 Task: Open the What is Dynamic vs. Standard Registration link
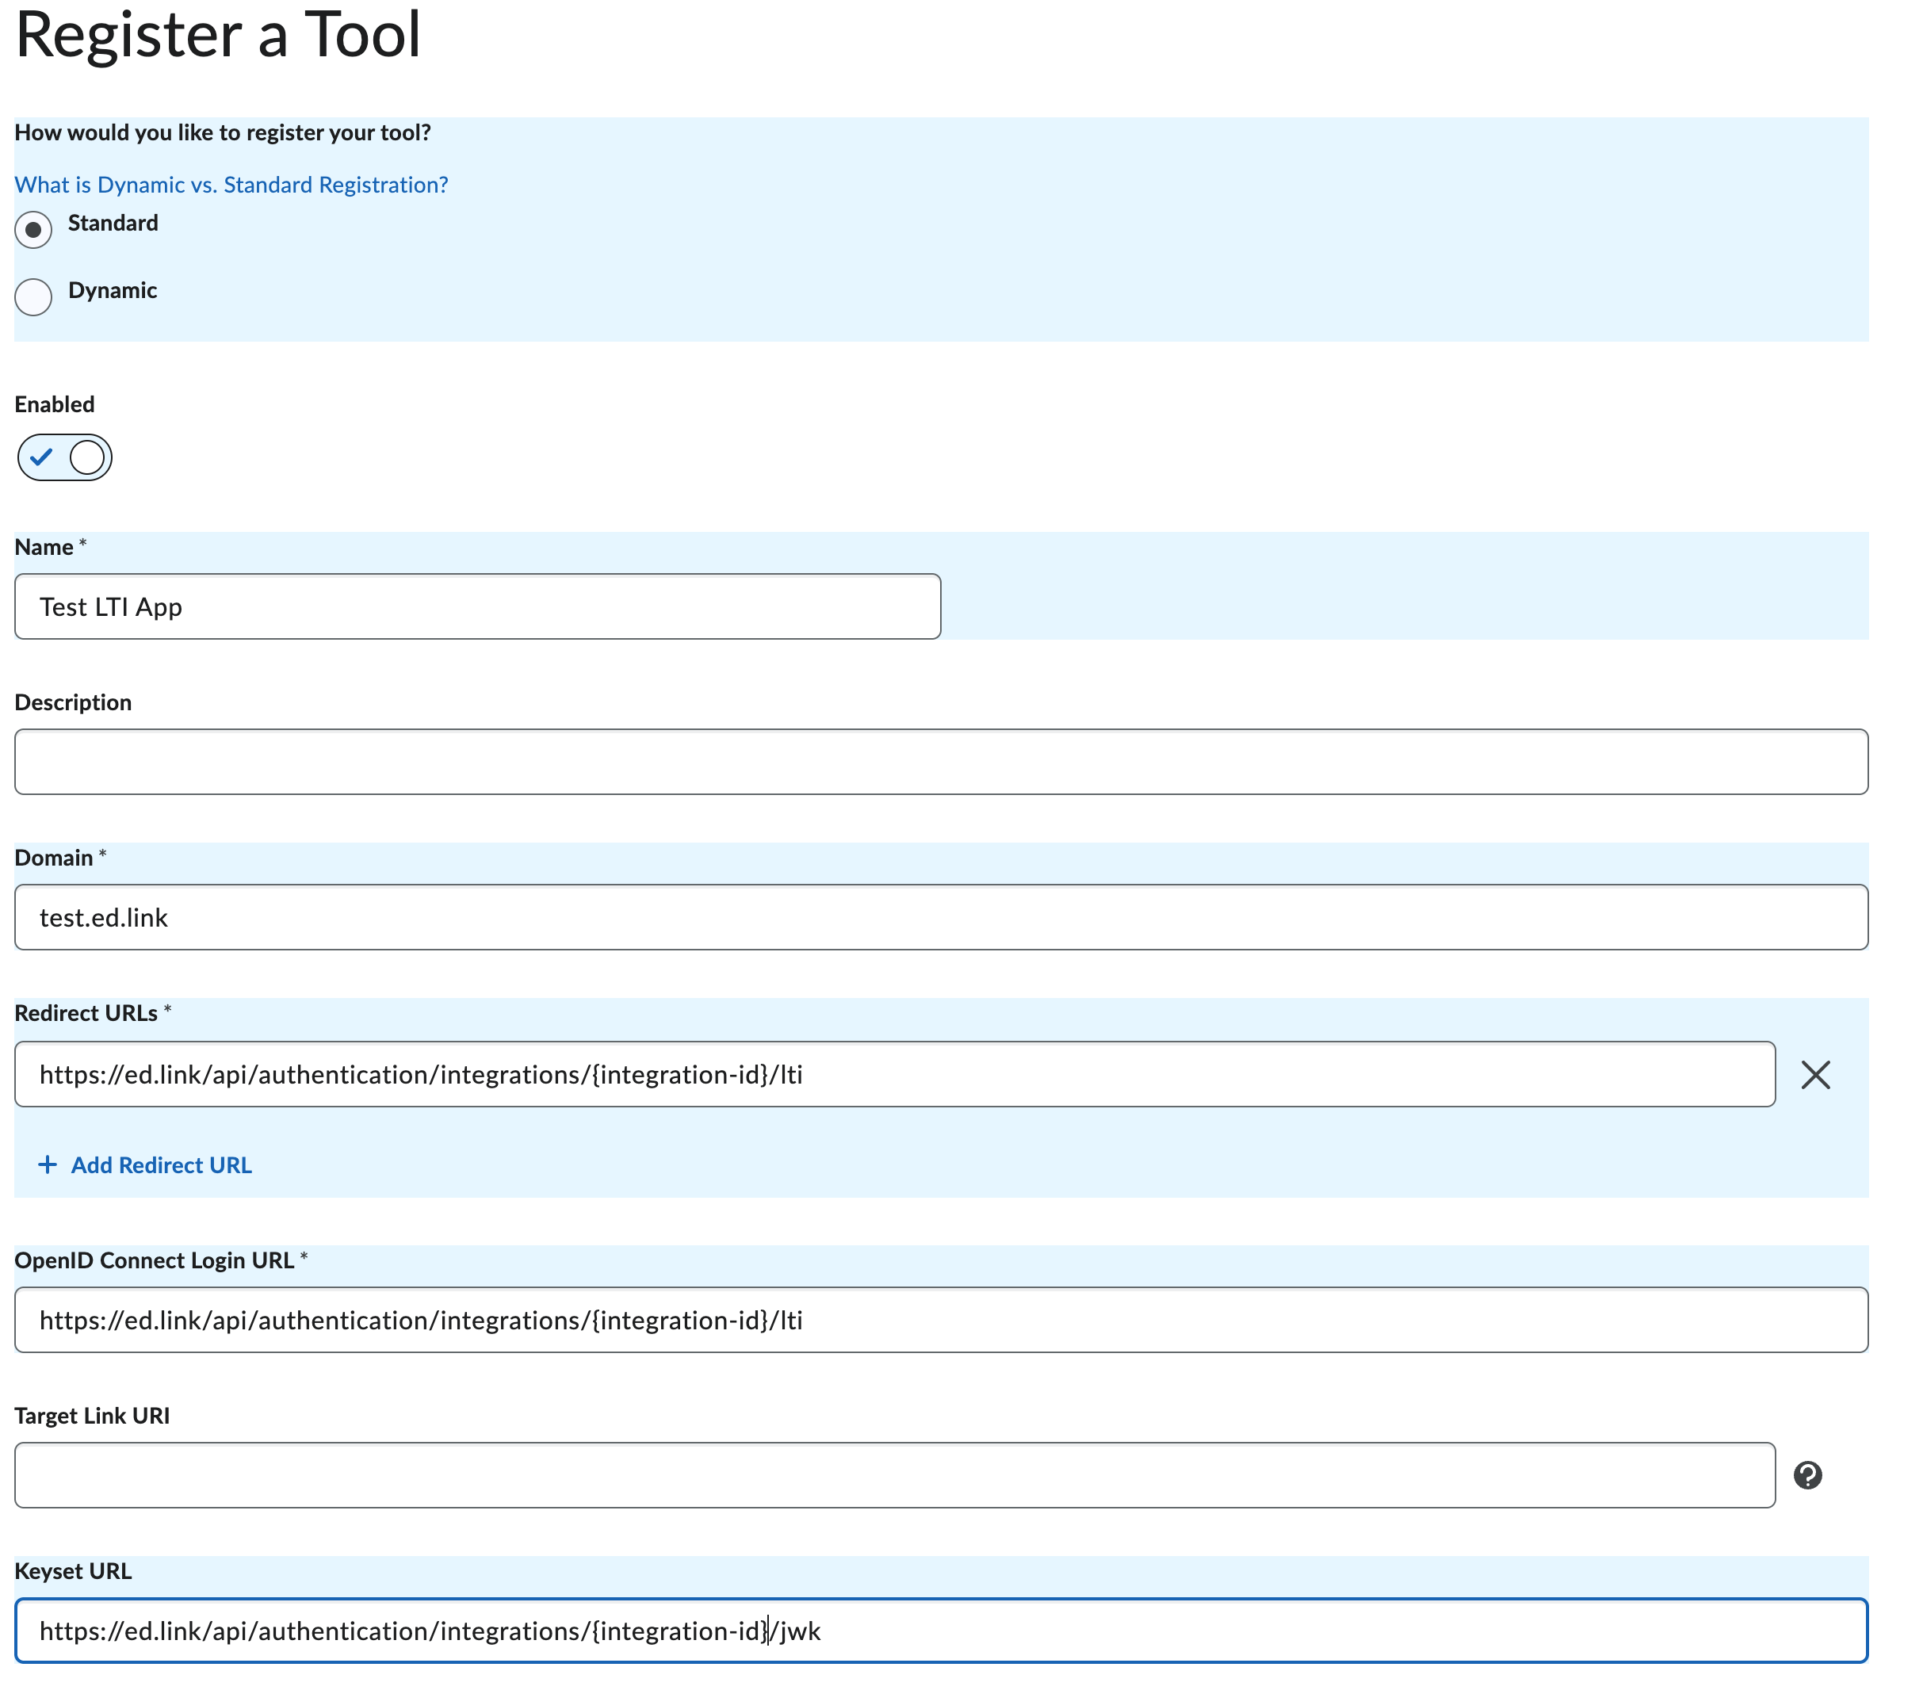(231, 185)
